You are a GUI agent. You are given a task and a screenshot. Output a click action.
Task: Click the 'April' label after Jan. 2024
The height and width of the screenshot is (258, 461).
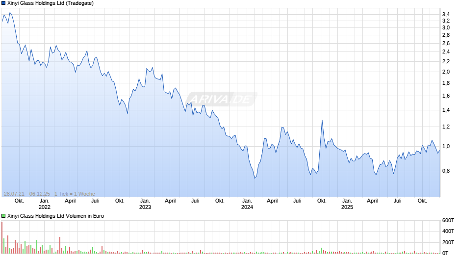pyautogui.click(x=272, y=201)
